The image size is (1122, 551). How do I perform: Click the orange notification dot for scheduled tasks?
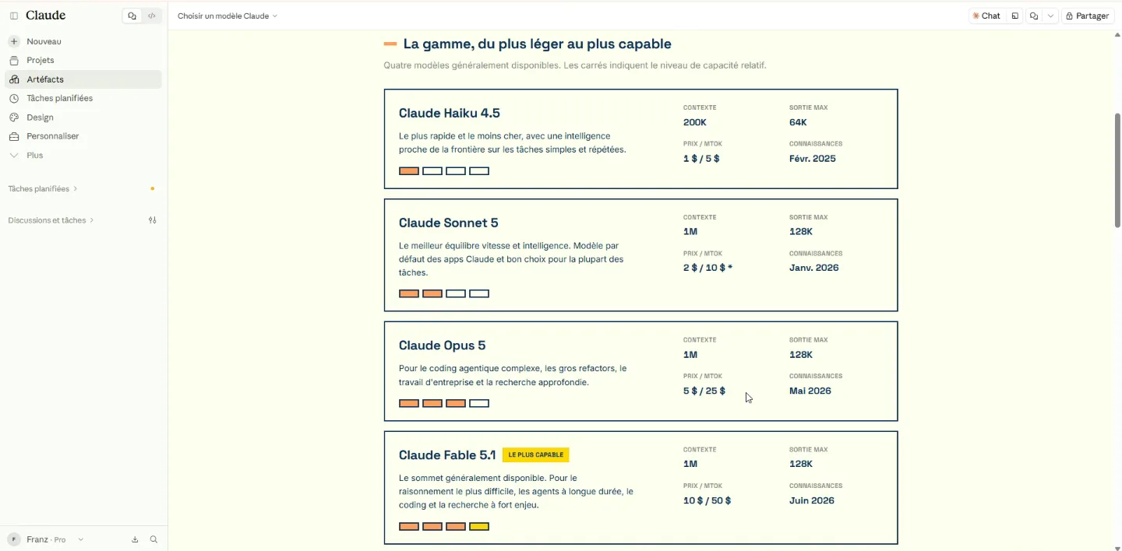153,188
